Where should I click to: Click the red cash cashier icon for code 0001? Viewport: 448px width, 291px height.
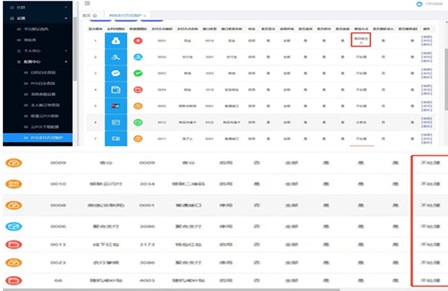pos(138,41)
